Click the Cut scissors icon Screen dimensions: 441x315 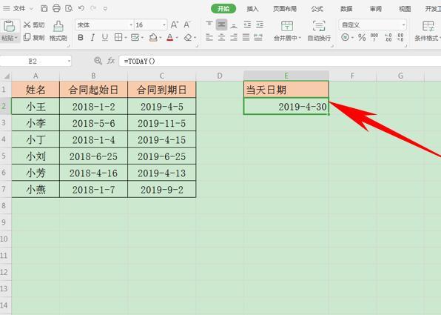[x=27, y=24]
